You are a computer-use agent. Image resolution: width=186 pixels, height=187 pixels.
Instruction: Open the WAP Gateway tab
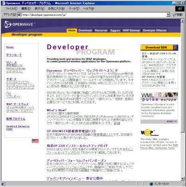(131, 30)
